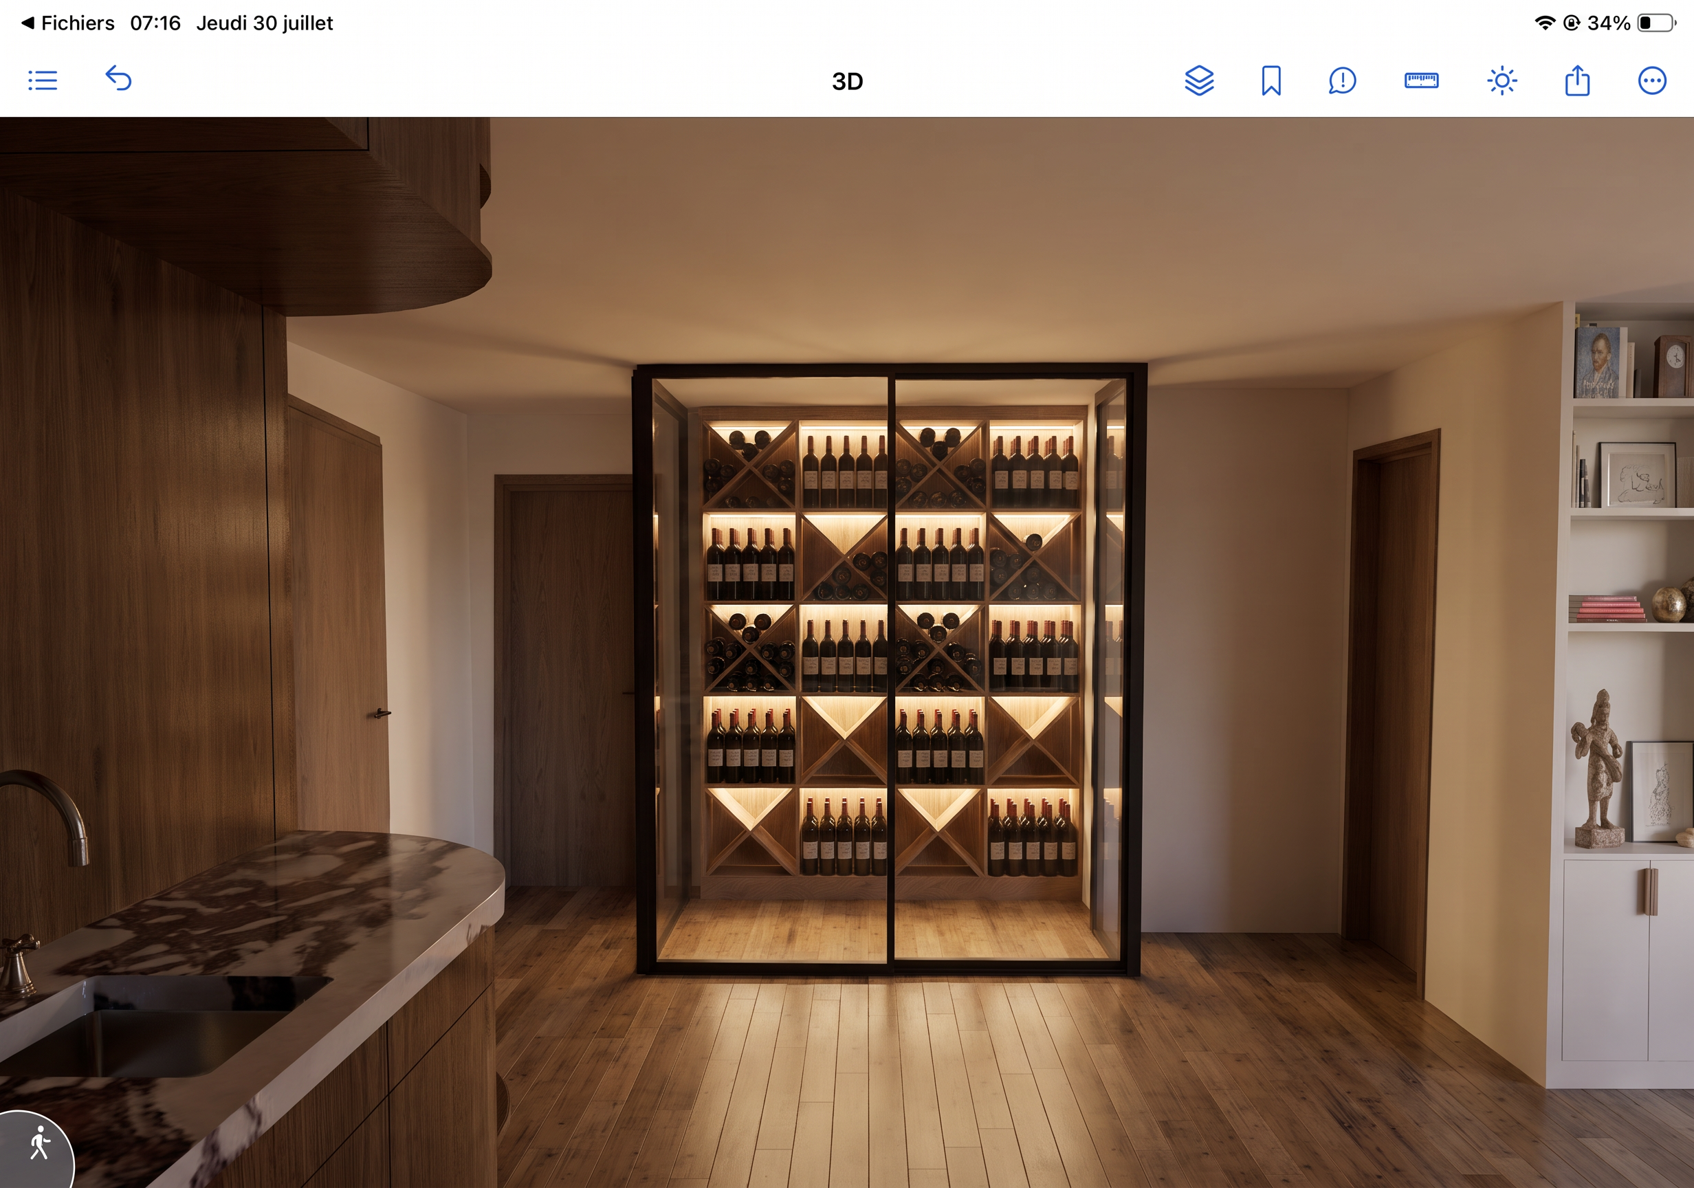Screen dimensions: 1694x1188
Task: Tap the 07:16 clock
Action: coord(155,23)
